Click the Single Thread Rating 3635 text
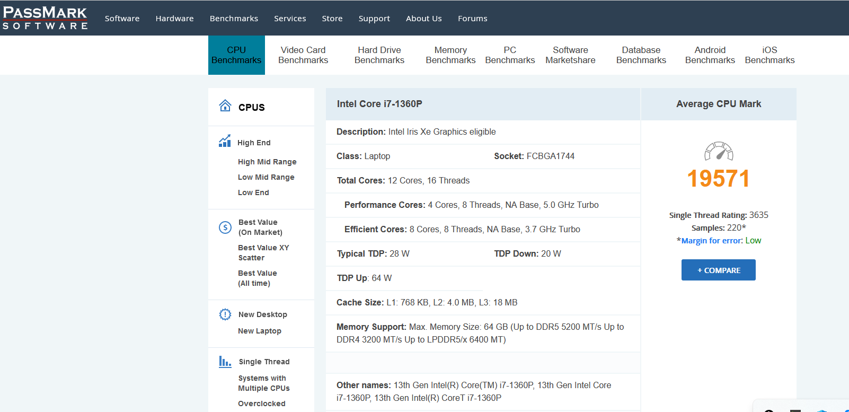 (x=719, y=215)
